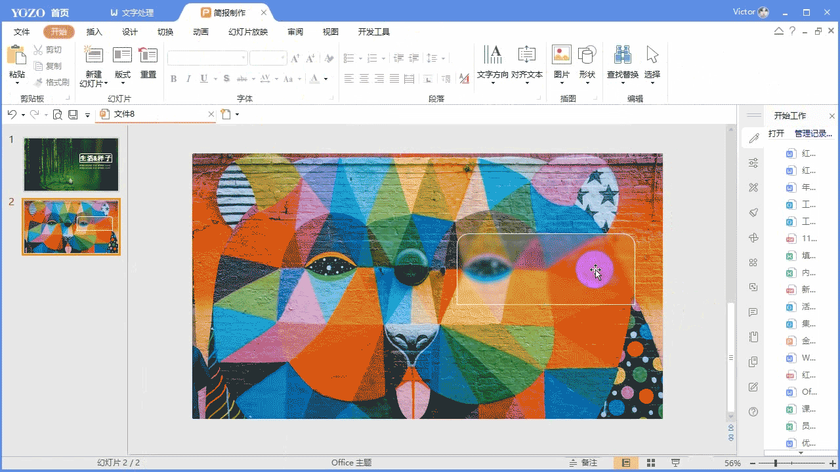The width and height of the screenshot is (840, 472).
Task: Open the undo history dropdown arrow
Action: point(23,115)
